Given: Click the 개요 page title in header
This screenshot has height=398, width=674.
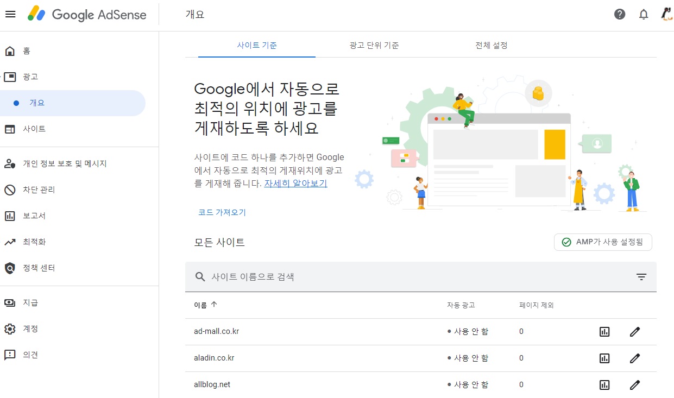Looking at the screenshot, I should pyautogui.click(x=195, y=15).
